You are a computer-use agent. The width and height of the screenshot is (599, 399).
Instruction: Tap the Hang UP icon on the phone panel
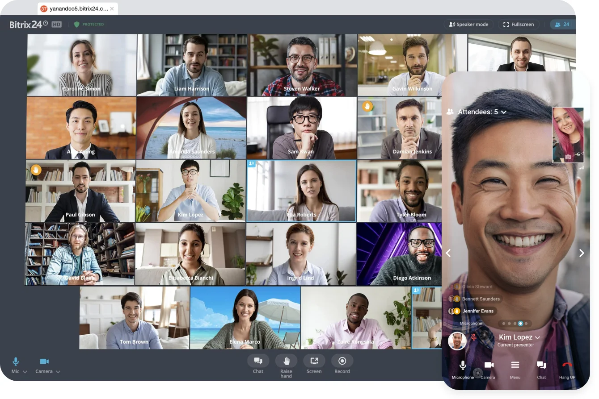pyautogui.click(x=567, y=365)
